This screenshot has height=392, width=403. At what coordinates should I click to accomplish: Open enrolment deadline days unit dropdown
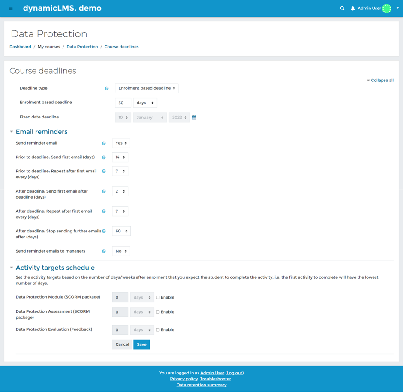pos(145,103)
